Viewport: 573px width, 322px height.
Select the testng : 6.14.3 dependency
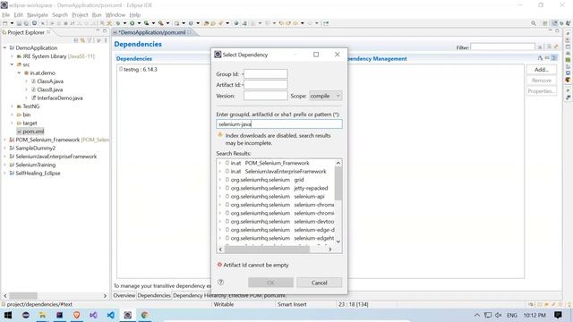(x=141, y=70)
